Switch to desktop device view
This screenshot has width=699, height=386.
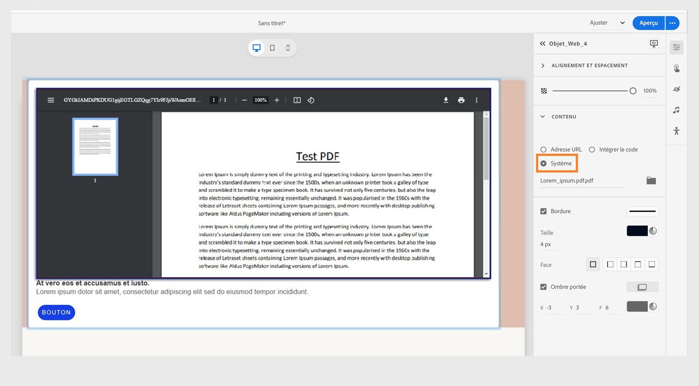[x=257, y=48]
